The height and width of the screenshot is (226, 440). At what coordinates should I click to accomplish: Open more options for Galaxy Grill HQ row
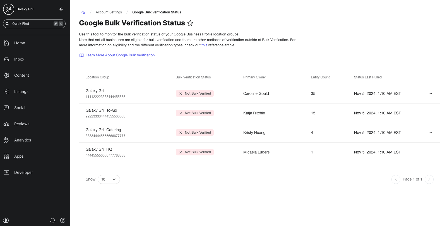pos(430,152)
